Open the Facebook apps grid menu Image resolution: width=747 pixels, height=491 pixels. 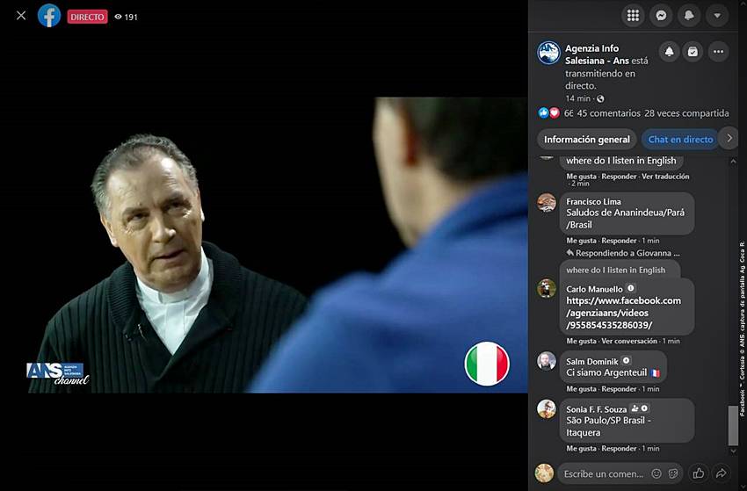[x=633, y=16]
